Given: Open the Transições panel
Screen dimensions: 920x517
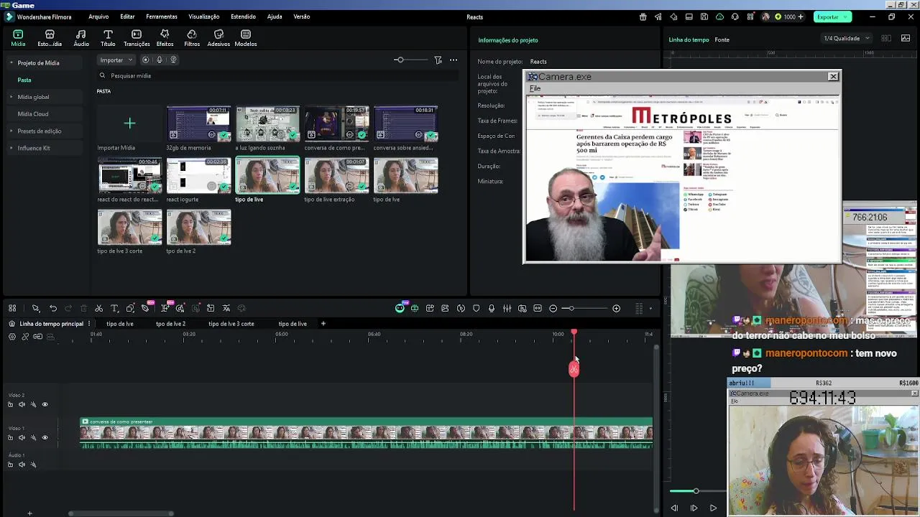Looking at the screenshot, I should (x=137, y=38).
